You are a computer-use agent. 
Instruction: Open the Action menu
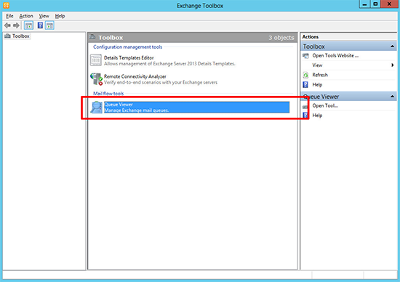[26, 16]
